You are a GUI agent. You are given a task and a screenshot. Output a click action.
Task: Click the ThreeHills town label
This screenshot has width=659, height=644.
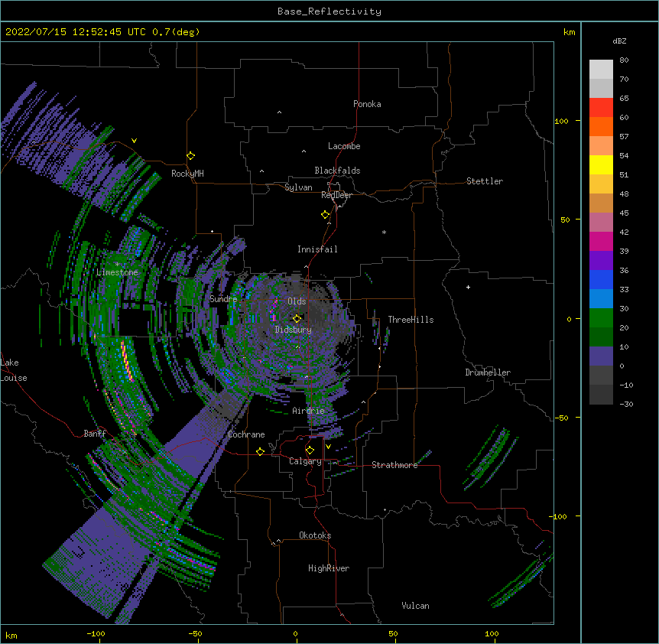(411, 320)
